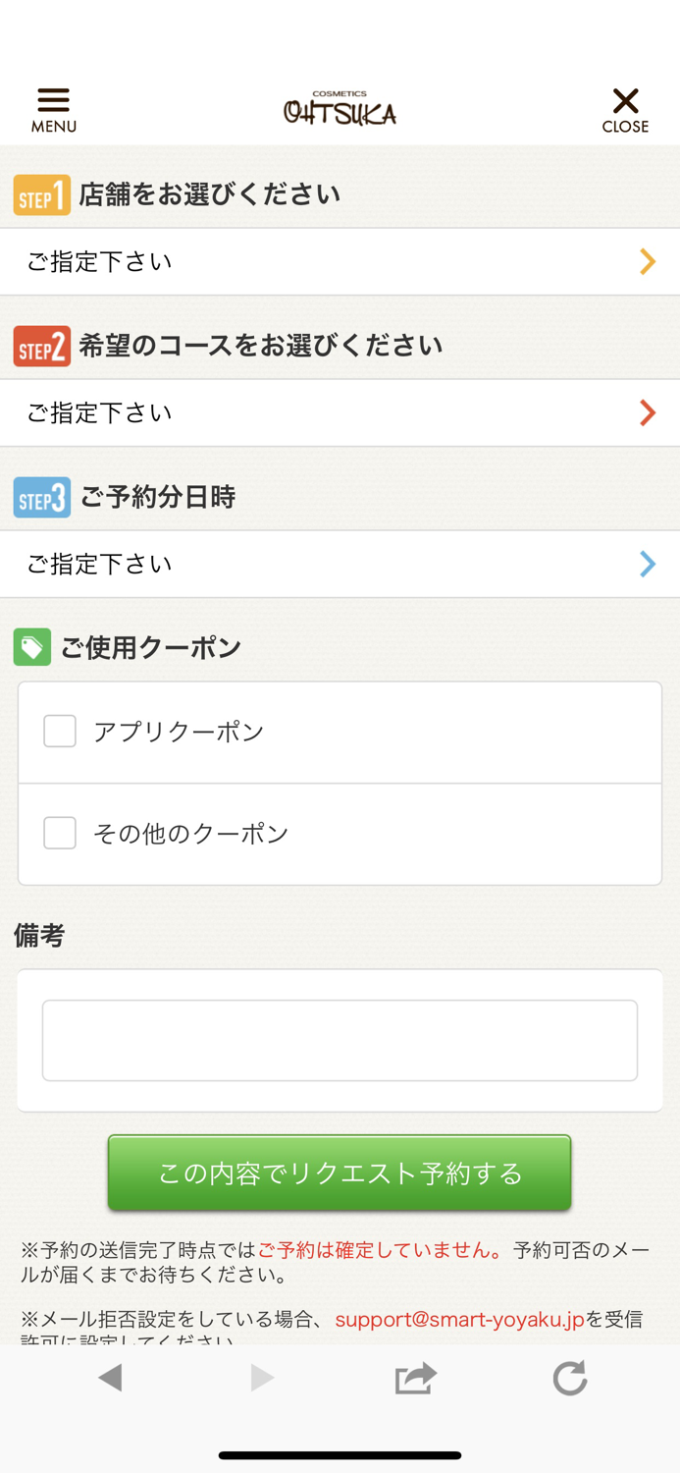This screenshot has width=680, height=1473.
Task: Tap the orange STEP1 badge
Action: (42, 194)
